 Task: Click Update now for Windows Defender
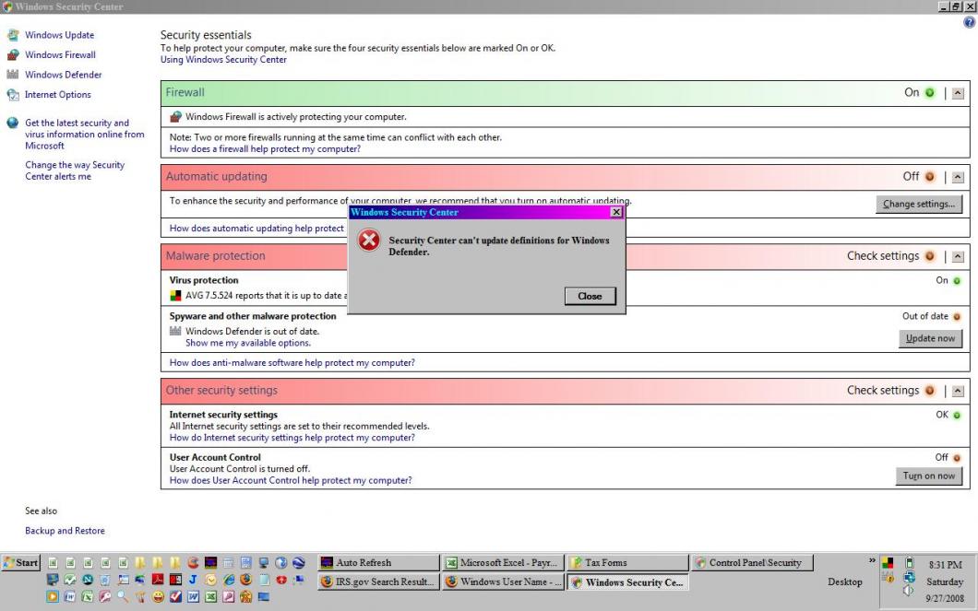[930, 338]
